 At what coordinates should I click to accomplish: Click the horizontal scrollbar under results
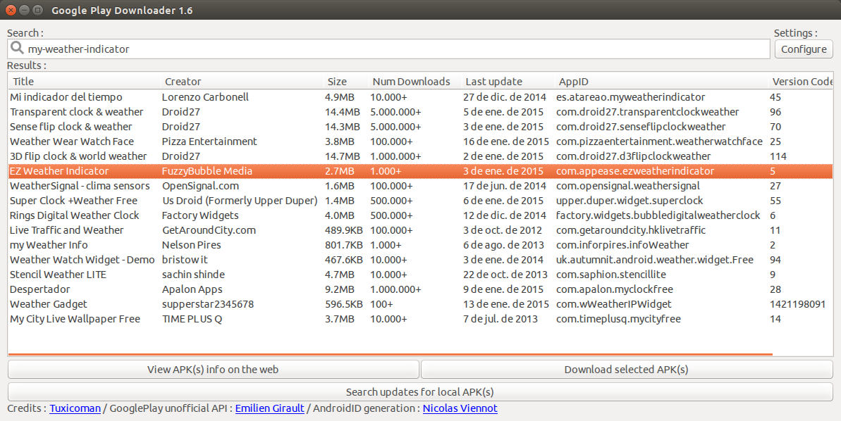point(391,354)
